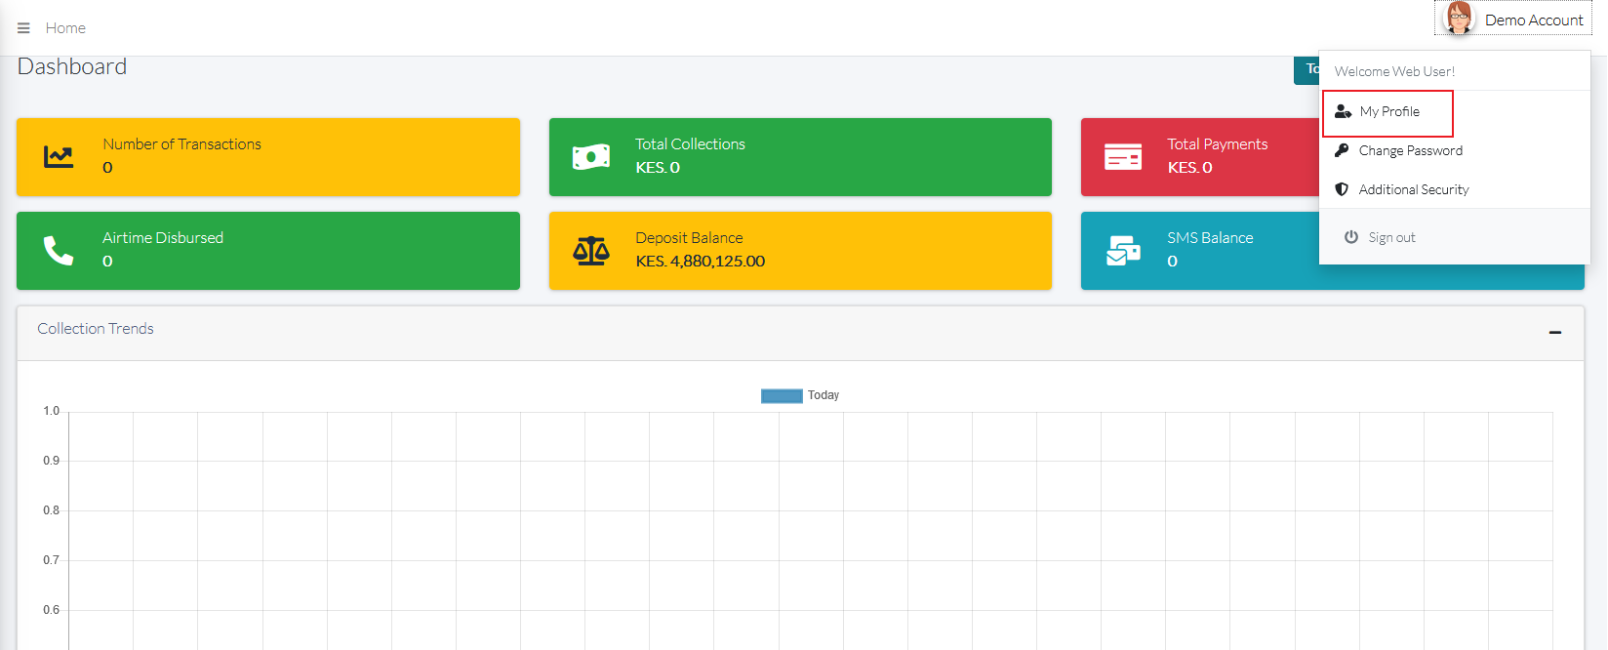Viewport: 1608px width, 650px height.
Task: Click the Total Collections money icon
Action: coord(590,157)
